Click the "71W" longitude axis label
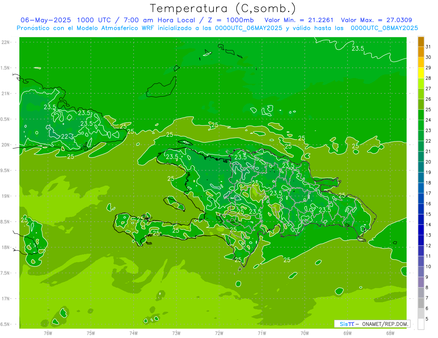Viewport: 438px width, 338px height. [x=262, y=333]
